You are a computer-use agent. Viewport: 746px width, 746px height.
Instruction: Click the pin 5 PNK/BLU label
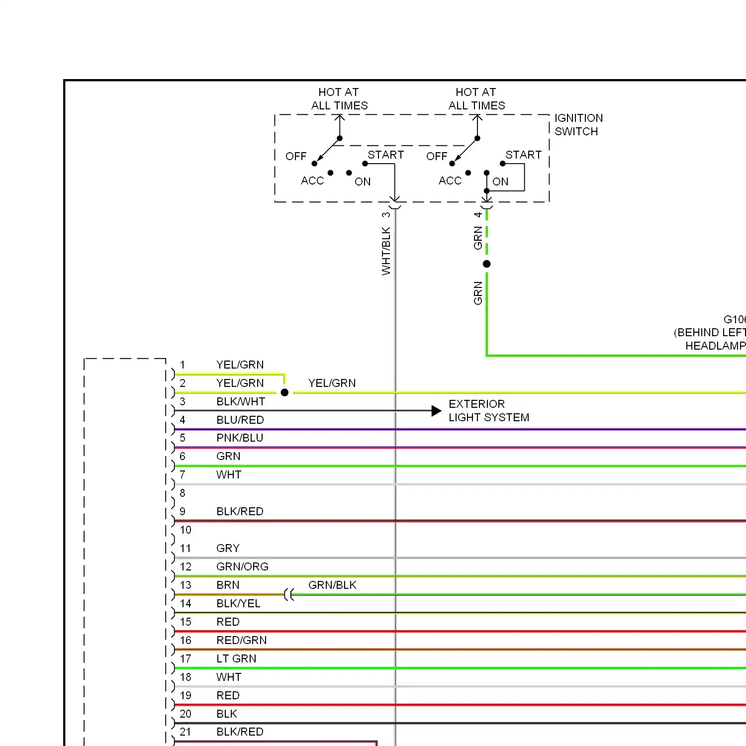pos(240,438)
